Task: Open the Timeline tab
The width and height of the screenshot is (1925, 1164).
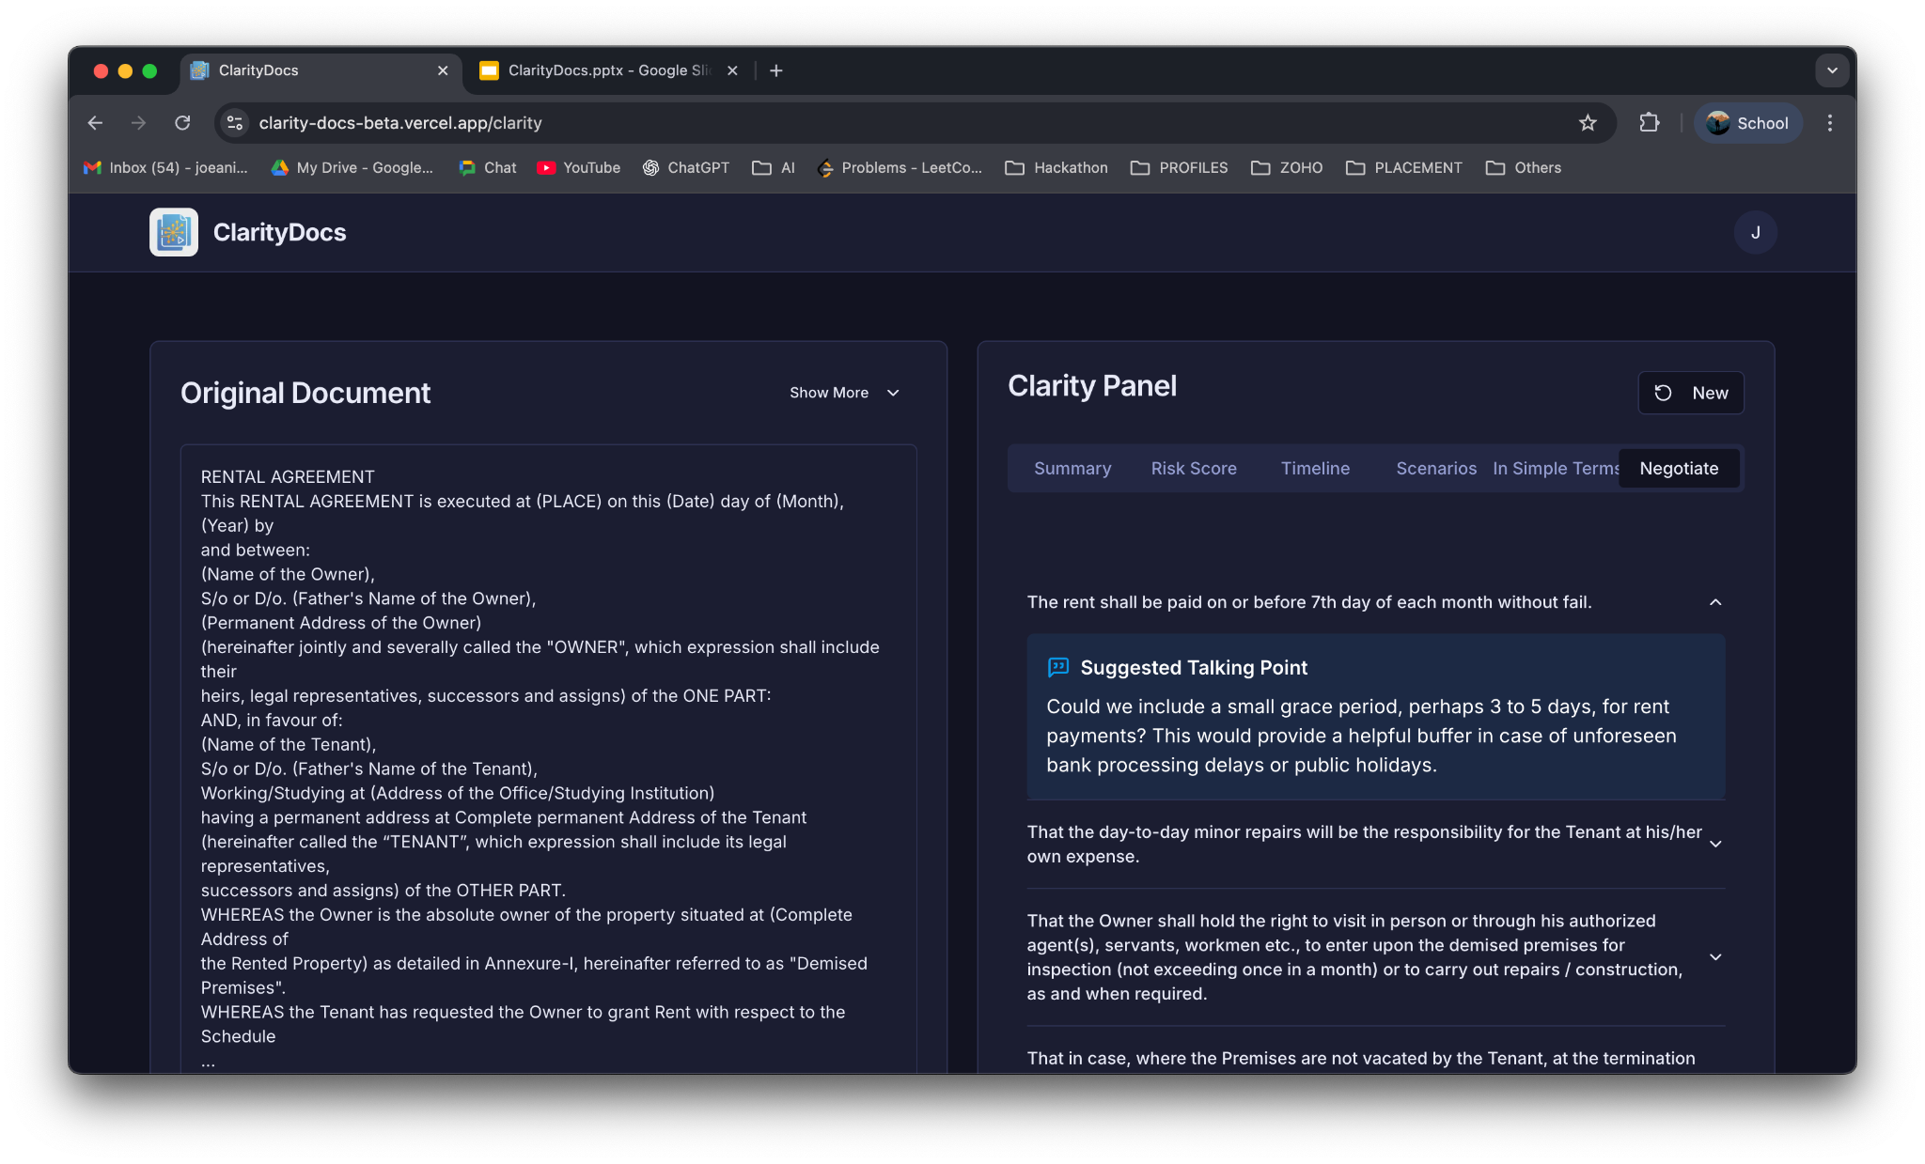Action: [x=1314, y=468]
